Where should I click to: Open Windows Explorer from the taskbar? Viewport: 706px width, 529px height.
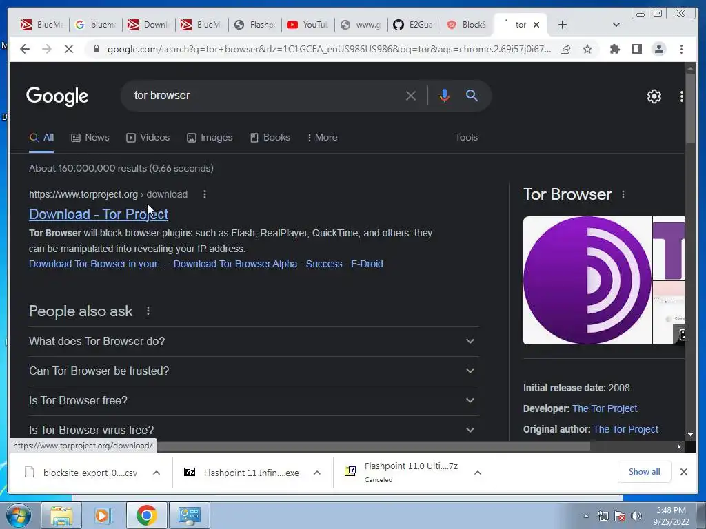tap(61, 515)
